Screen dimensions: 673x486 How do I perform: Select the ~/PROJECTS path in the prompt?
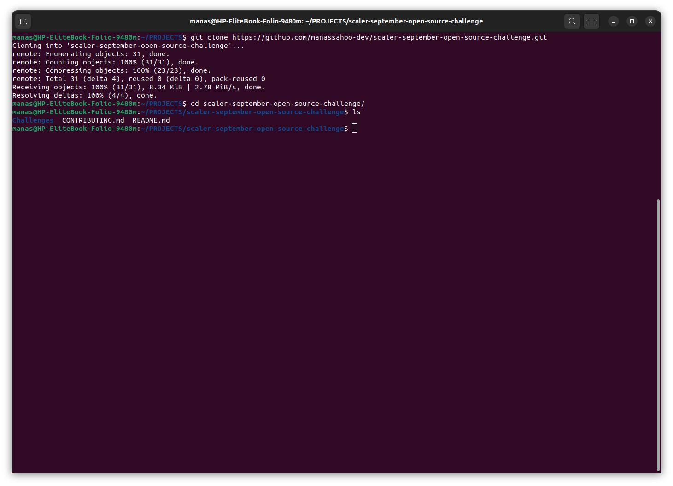point(162,37)
